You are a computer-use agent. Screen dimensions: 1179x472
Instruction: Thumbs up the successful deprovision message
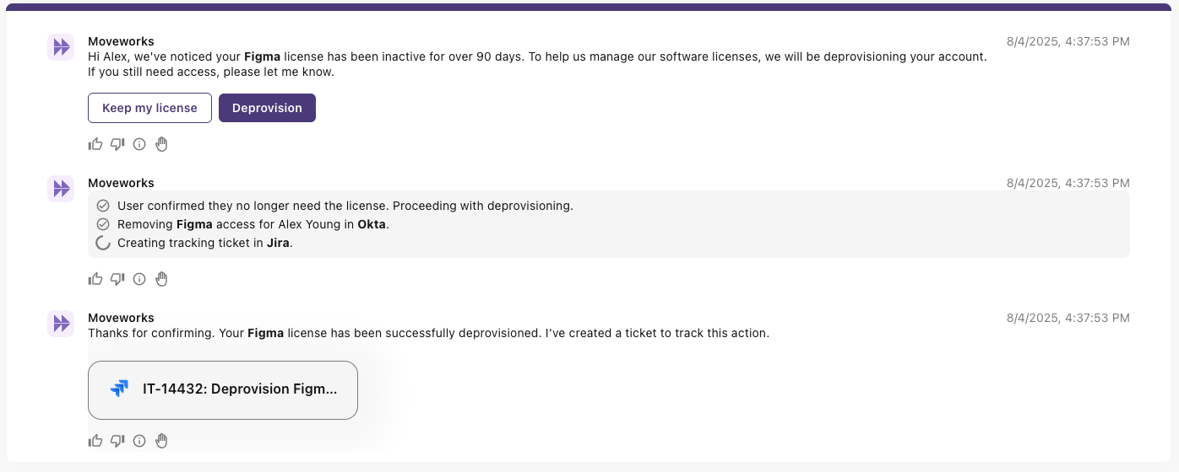pyautogui.click(x=95, y=441)
